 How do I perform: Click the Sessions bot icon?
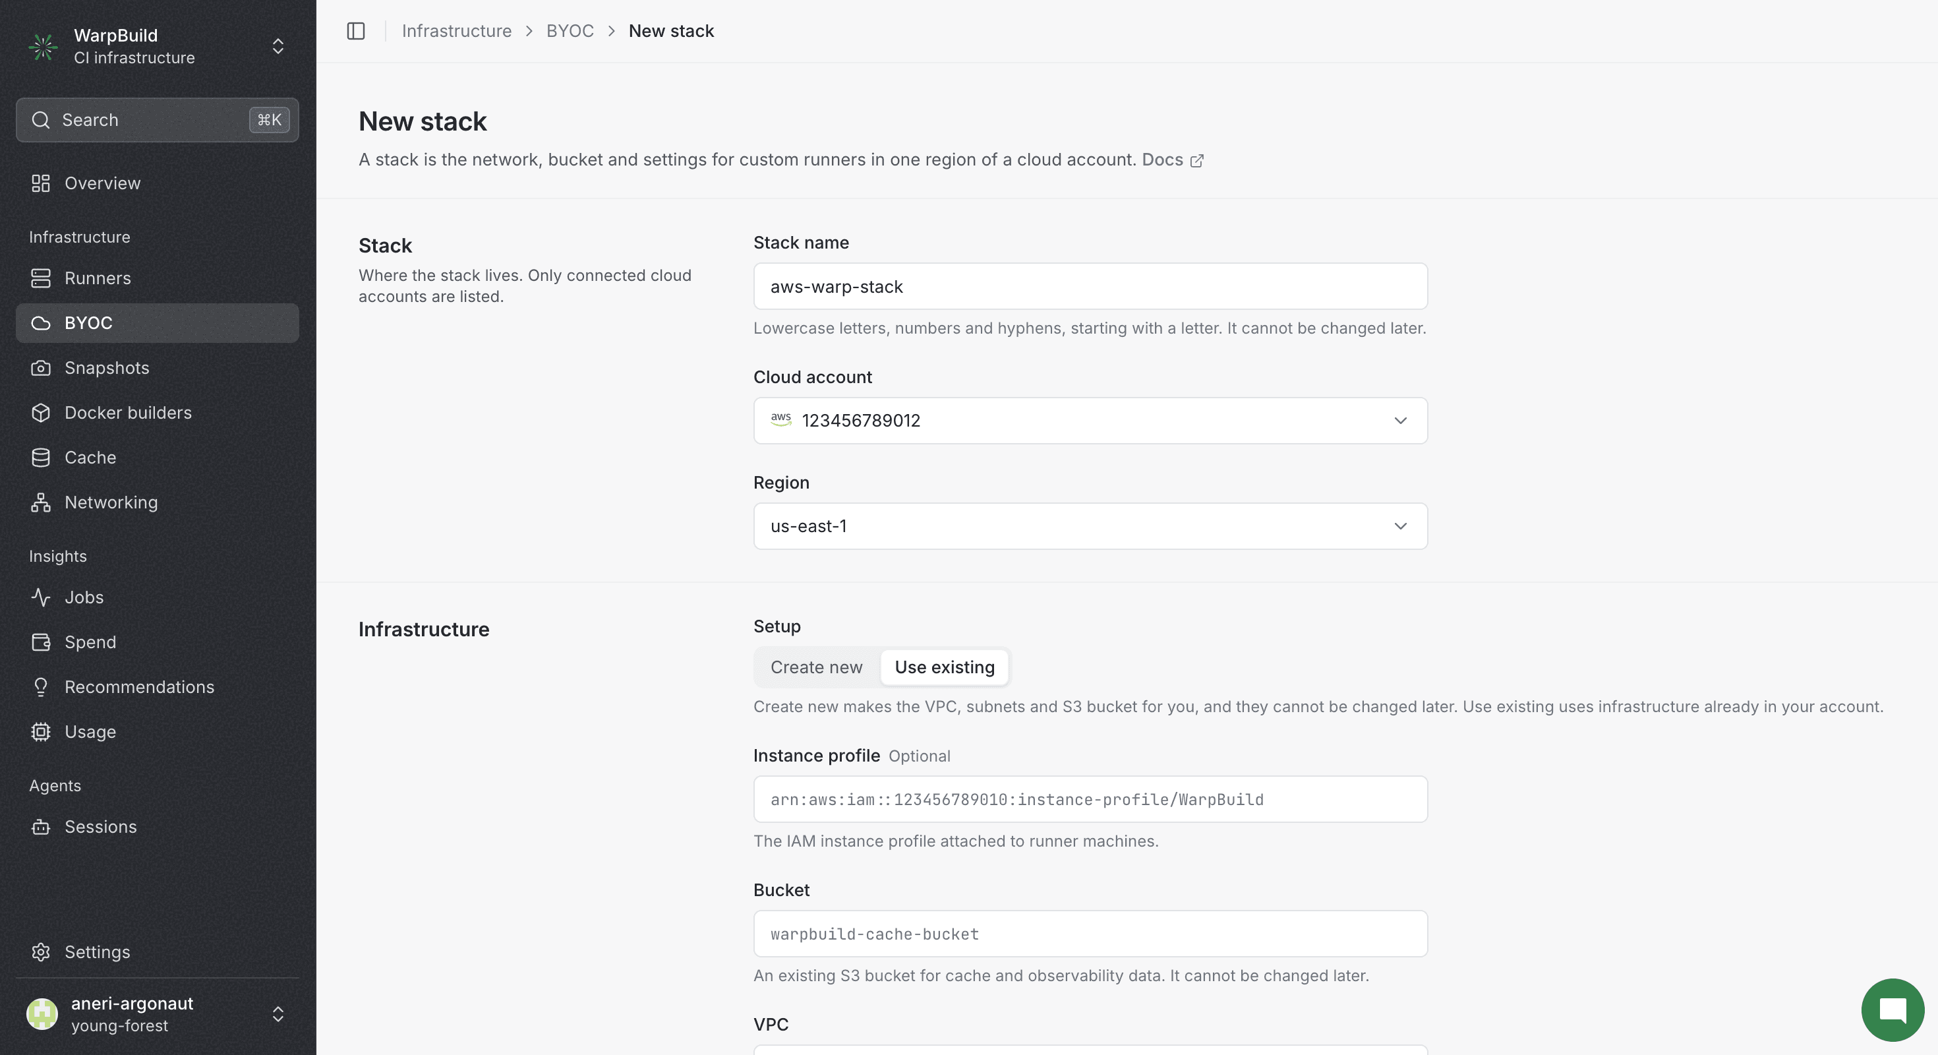pos(41,826)
